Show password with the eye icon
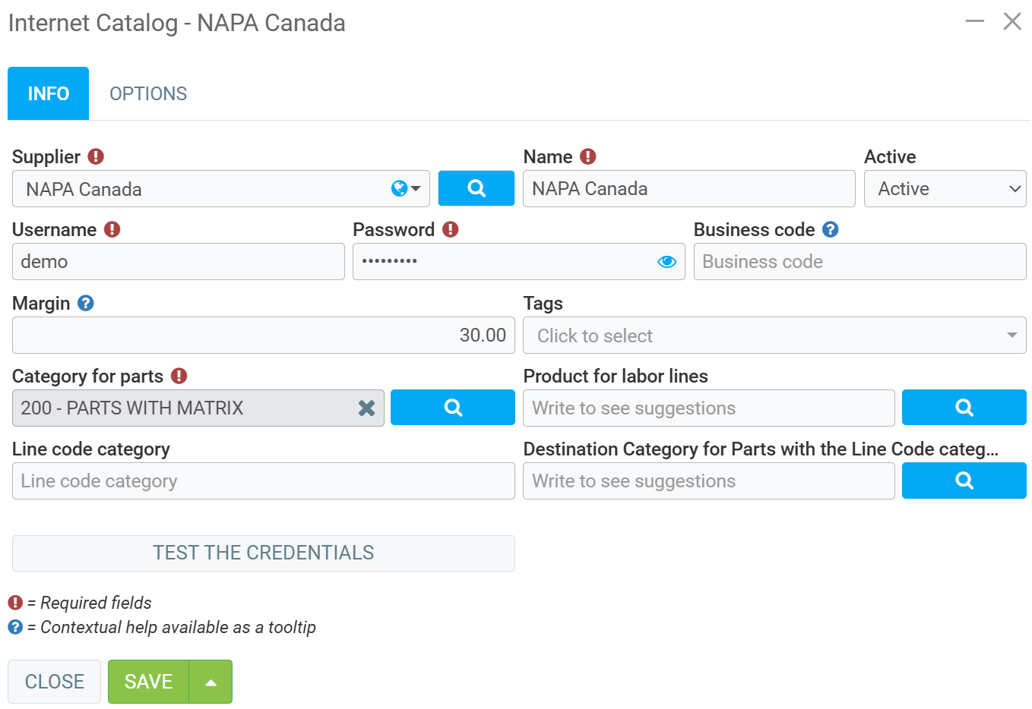This screenshot has height=709, width=1032. 666,262
